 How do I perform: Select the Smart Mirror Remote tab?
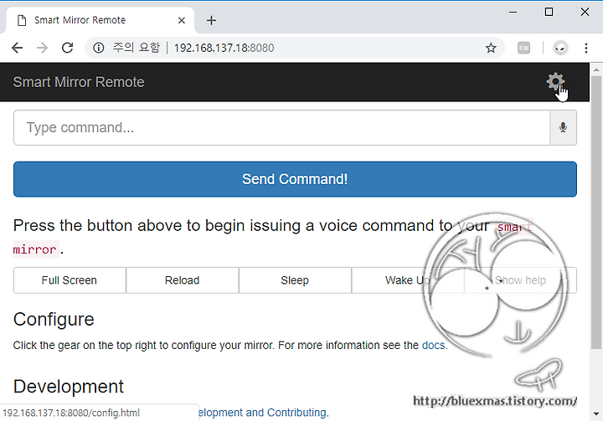pyautogui.click(x=100, y=20)
